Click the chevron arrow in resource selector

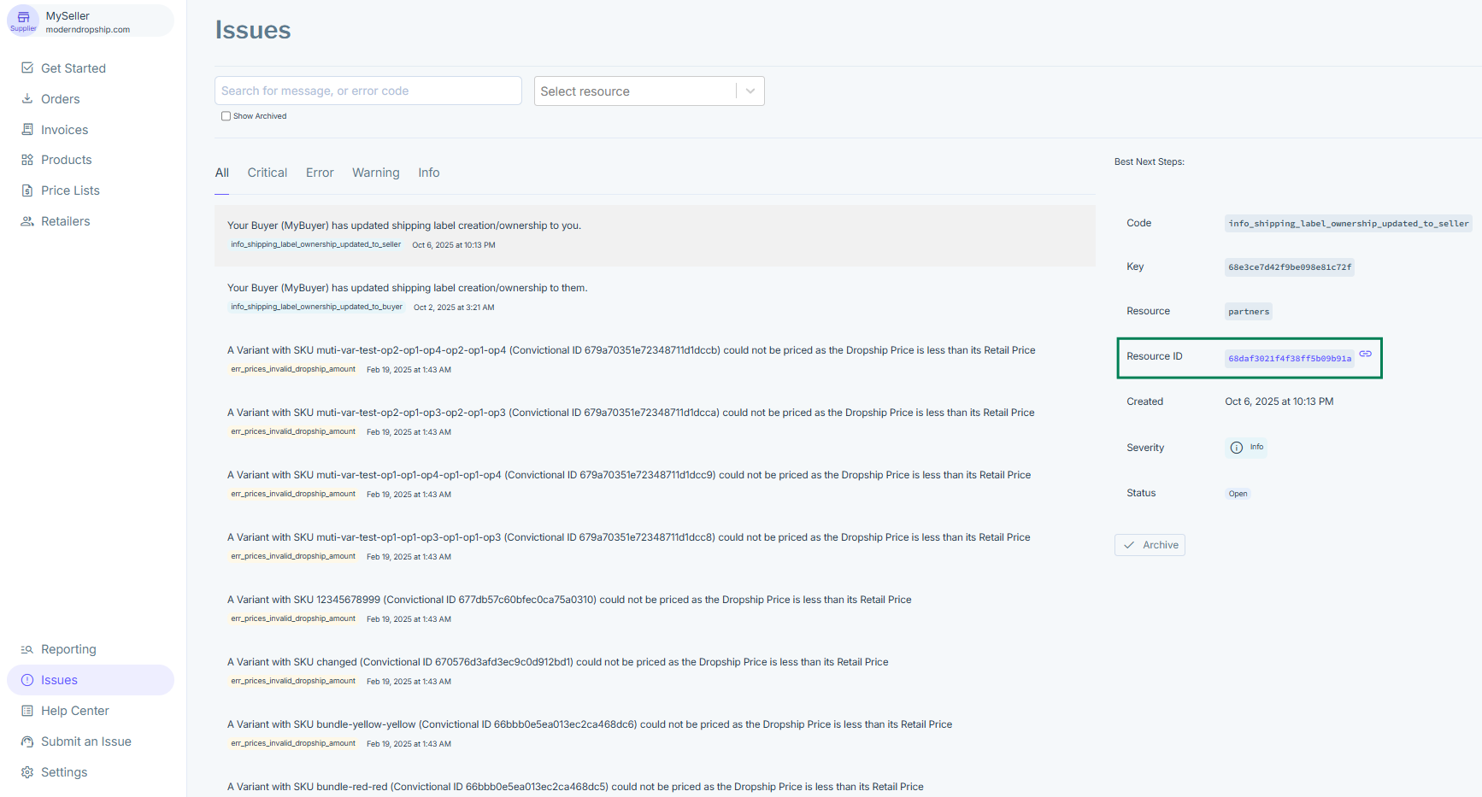coord(750,91)
